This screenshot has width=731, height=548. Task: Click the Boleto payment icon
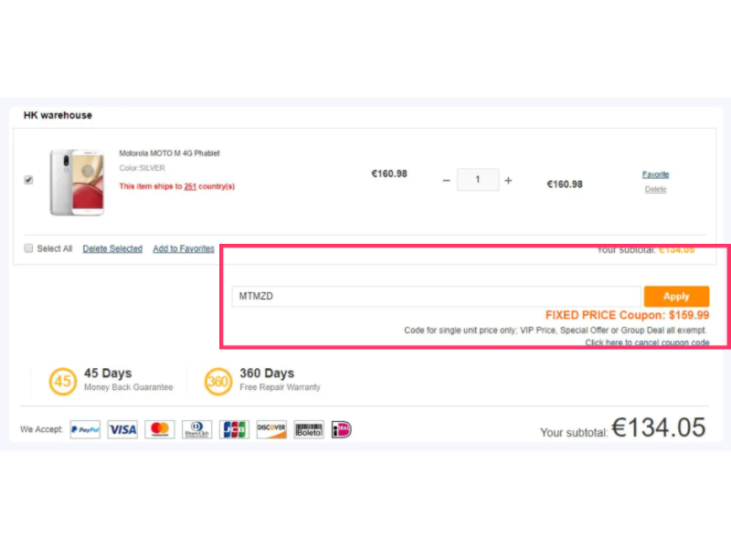(309, 429)
